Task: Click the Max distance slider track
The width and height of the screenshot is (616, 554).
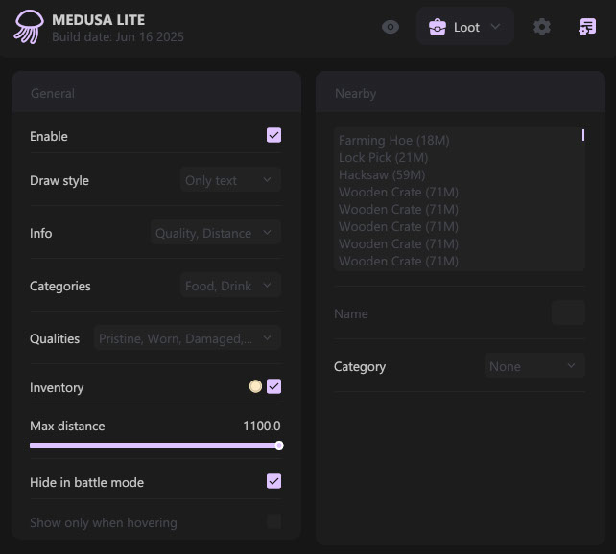Action: pyautogui.click(x=154, y=445)
